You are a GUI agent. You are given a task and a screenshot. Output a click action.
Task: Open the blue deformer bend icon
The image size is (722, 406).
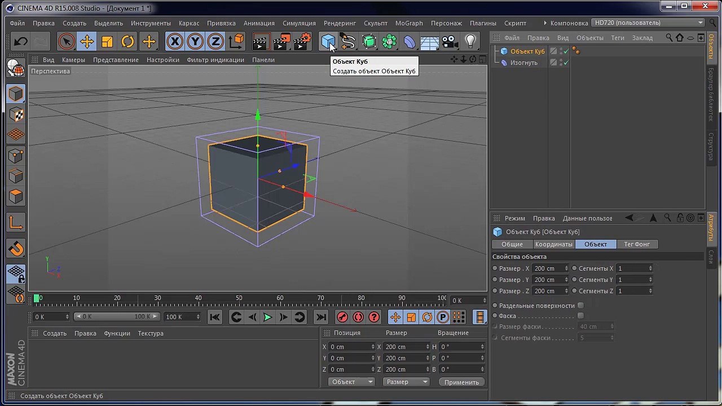[x=410, y=41]
